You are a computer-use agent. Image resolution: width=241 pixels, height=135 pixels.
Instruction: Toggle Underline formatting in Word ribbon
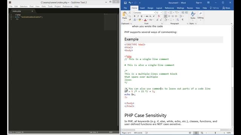point(142,16)
